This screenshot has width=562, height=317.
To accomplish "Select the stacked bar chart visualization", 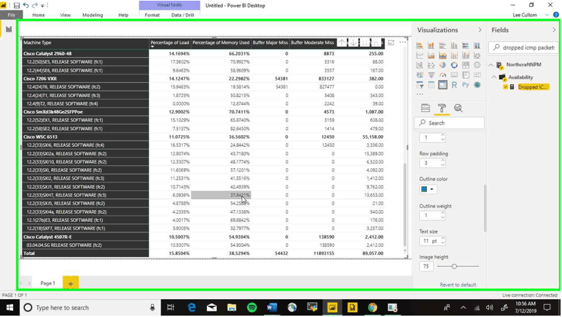I will click(x=419, y=45).
